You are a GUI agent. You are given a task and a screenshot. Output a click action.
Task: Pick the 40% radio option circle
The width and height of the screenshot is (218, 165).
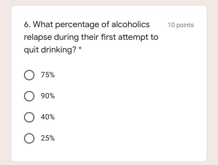tap(29, 117)
